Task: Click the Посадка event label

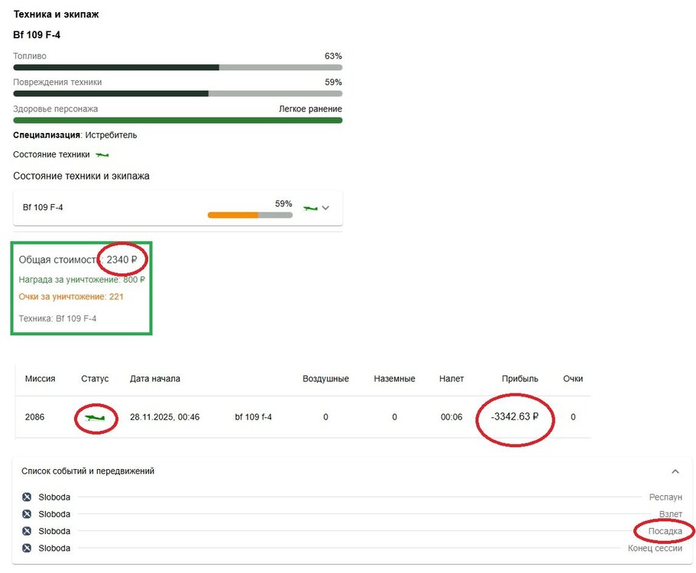Action: pos(665,531)
